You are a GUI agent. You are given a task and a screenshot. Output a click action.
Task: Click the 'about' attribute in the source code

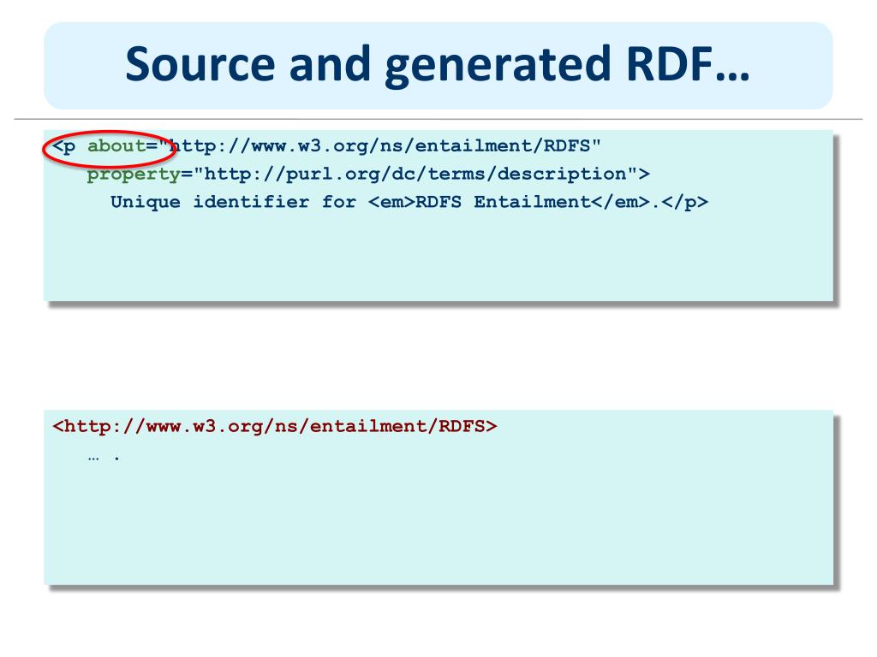[116, 145]
